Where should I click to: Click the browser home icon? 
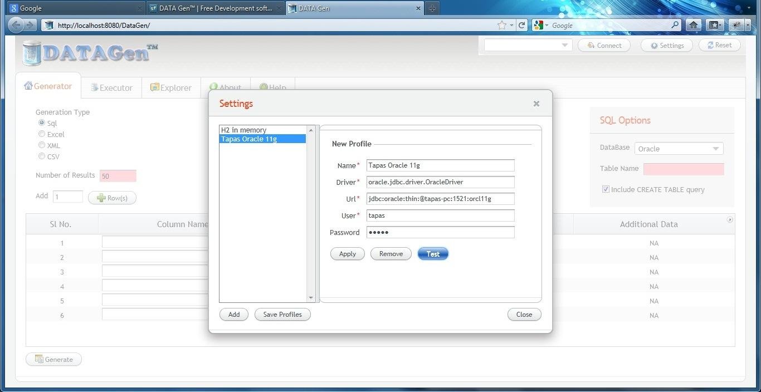point(692,25)
